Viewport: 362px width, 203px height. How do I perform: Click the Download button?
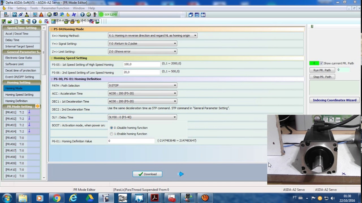coord(147,174)
